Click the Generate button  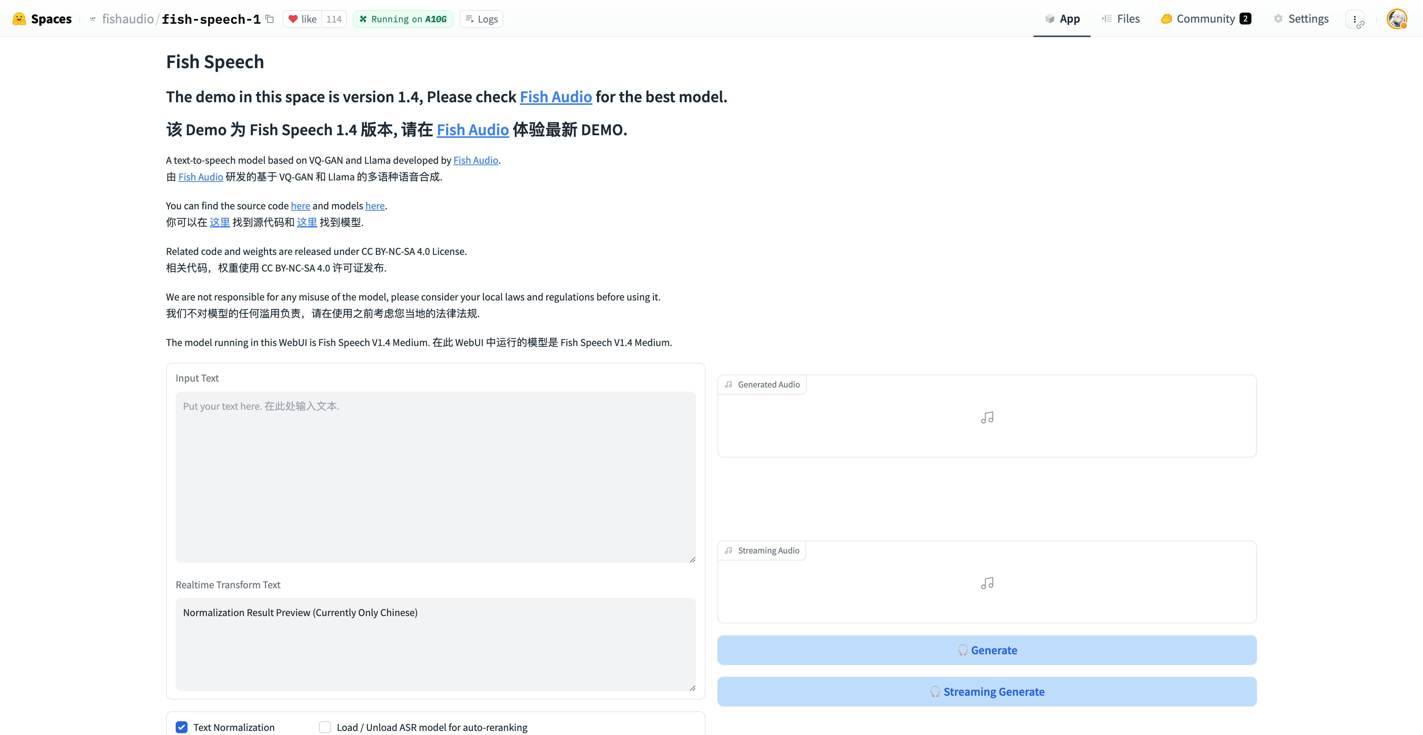pos(987,650)
